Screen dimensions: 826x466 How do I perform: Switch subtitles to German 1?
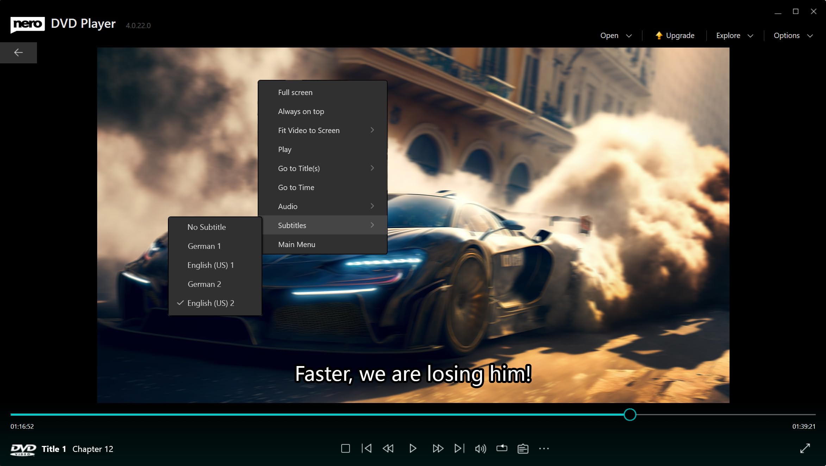[x=204, y=246]
